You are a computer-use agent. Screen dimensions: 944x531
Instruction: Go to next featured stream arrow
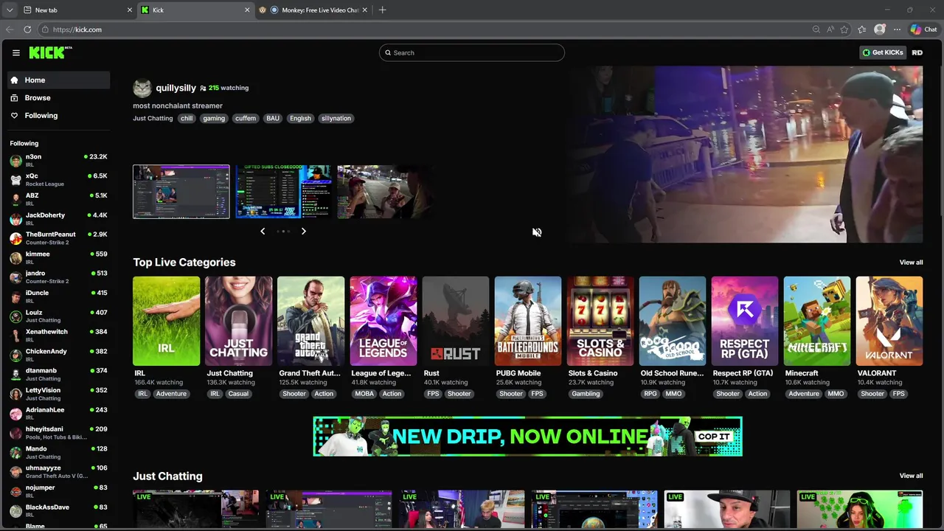pos(303,231)
